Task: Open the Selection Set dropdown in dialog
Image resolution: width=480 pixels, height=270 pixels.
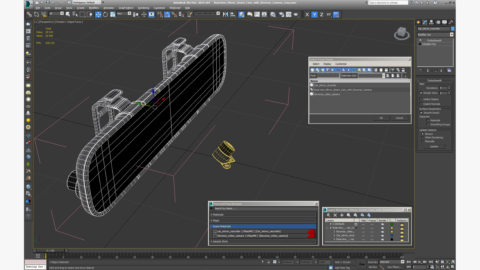Action: [383, 76]
